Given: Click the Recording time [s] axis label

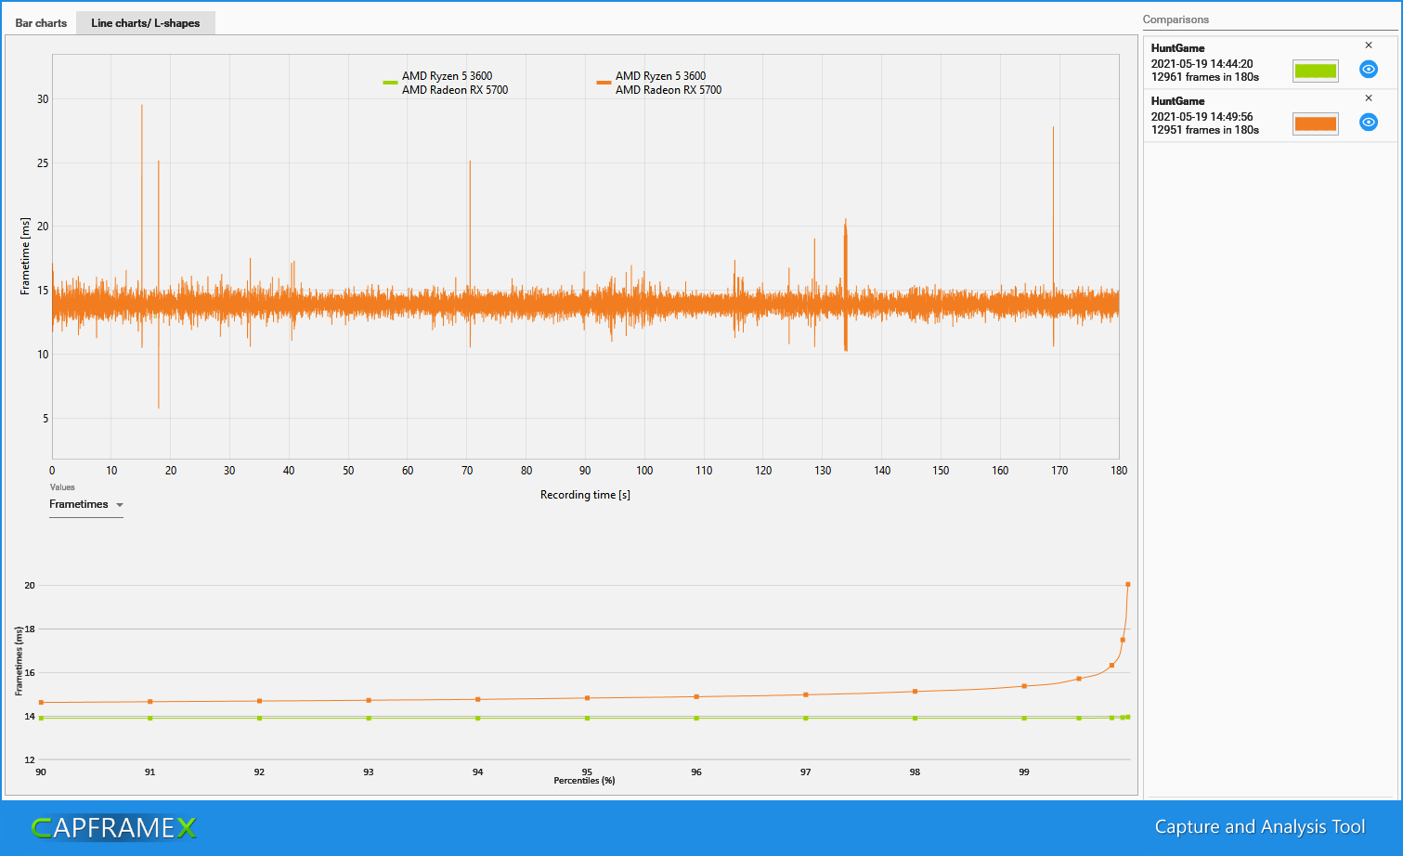Looking at the screenshot, I should point(585,495).
